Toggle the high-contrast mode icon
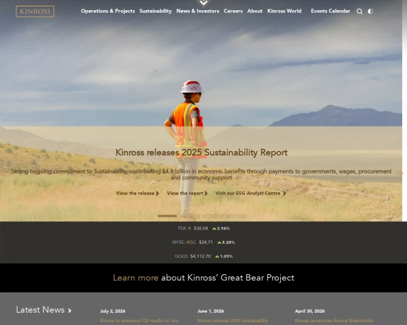 370,12
